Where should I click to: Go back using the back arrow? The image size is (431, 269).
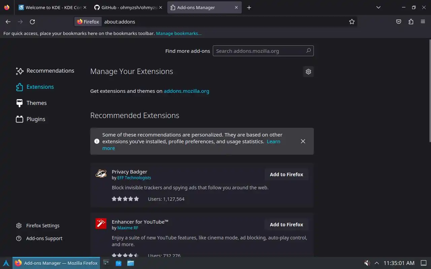[x=8, y=22]
